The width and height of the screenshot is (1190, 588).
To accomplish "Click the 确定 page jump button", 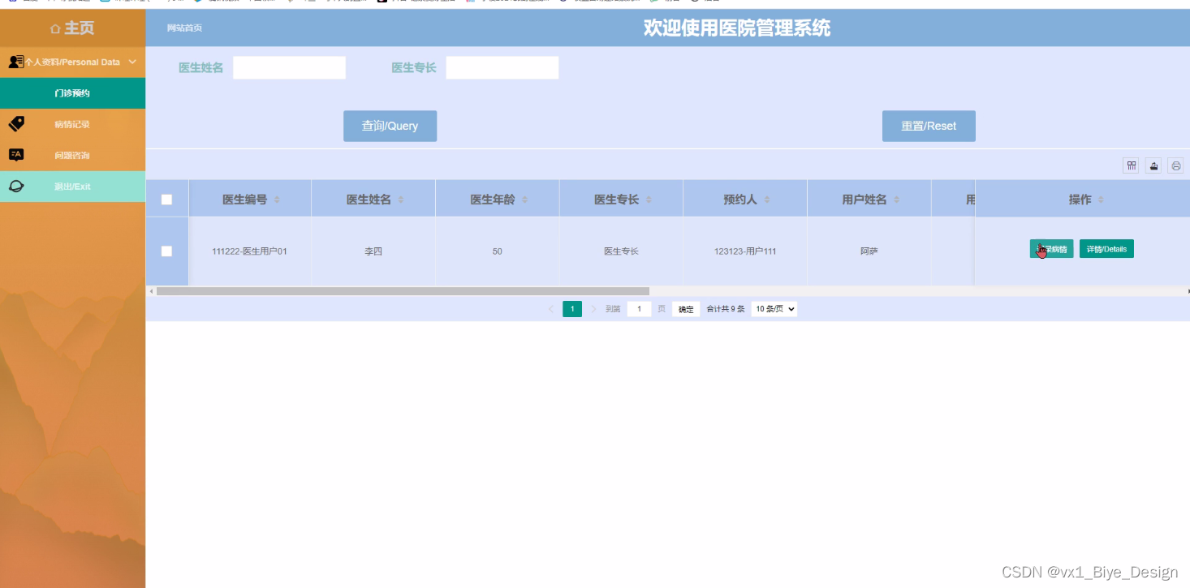I will tap(686, 309).
